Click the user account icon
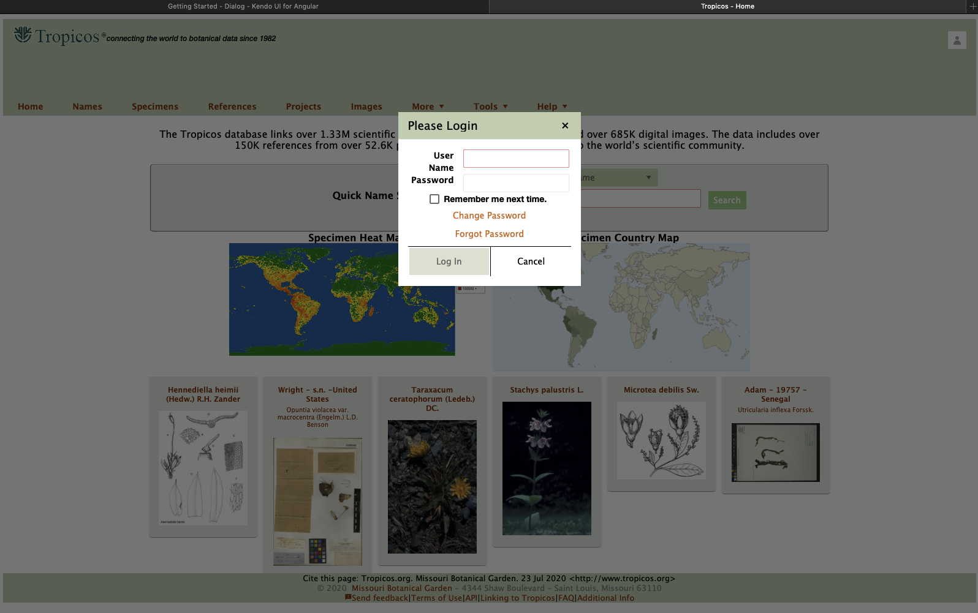This screenshot has width=978, height=613. click(x=957, y=40)
